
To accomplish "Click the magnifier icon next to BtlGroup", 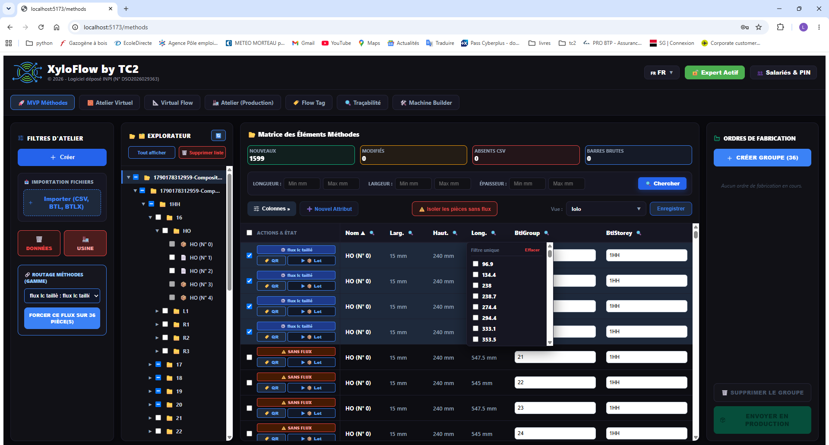I will click(x=546, y=233).
